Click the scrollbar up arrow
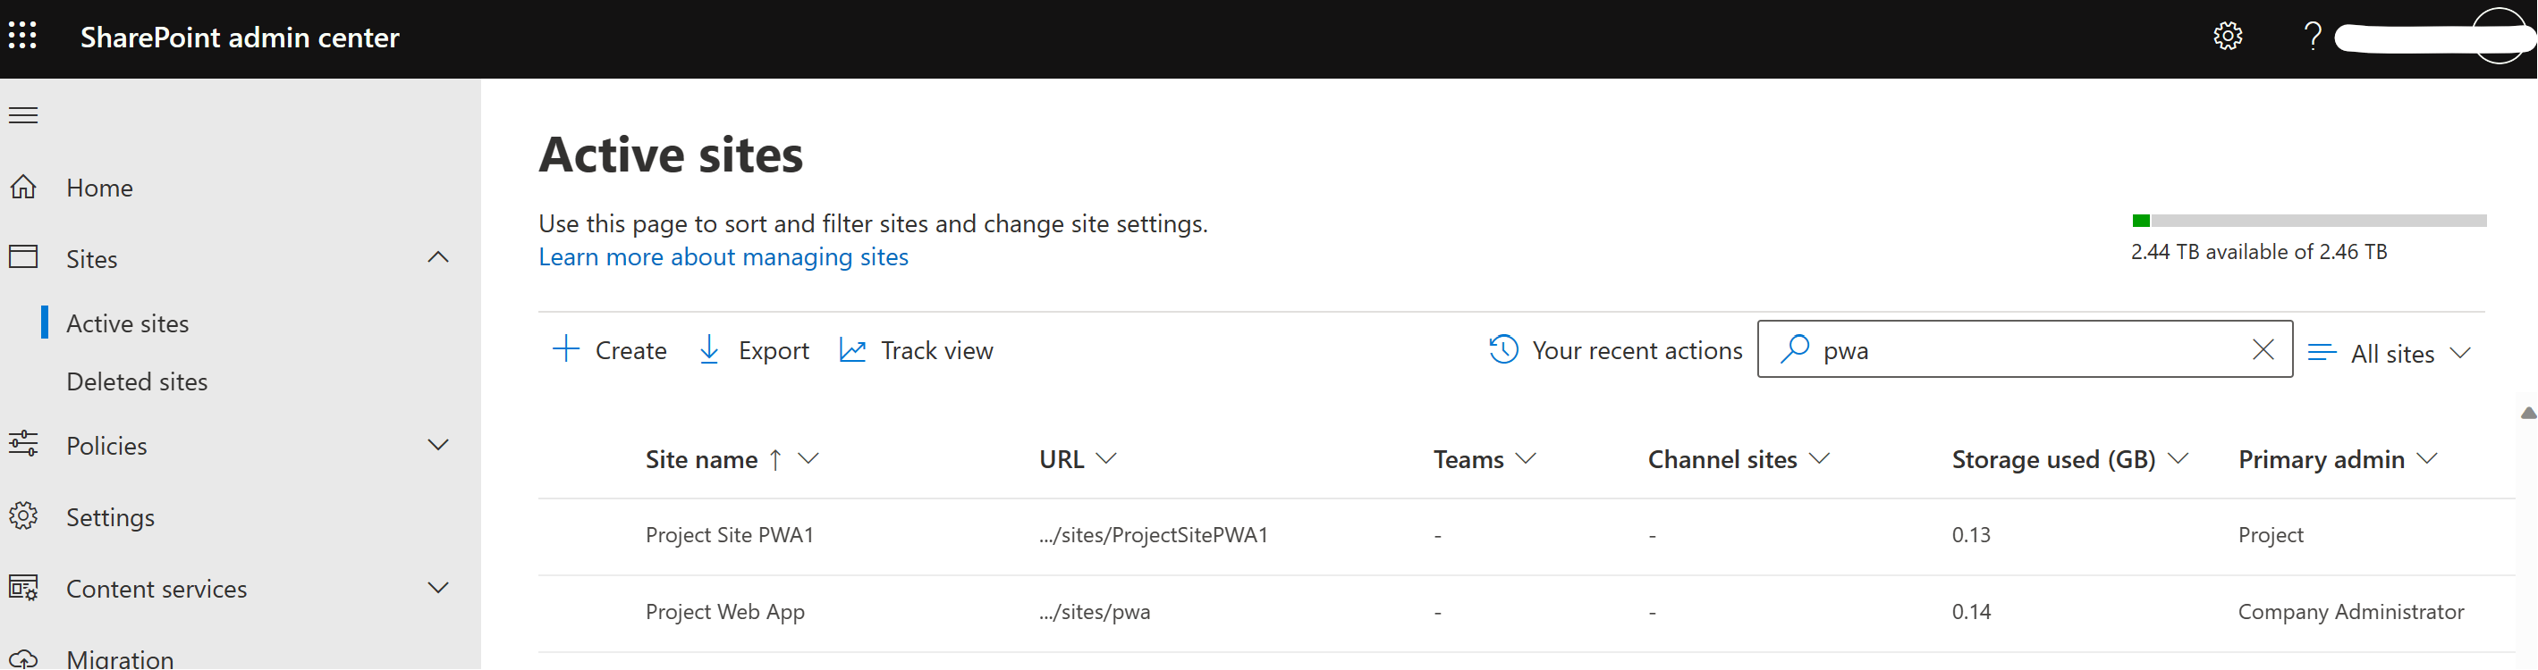2538x670 pixels. pyautogui.click(x=2528, y=414)
